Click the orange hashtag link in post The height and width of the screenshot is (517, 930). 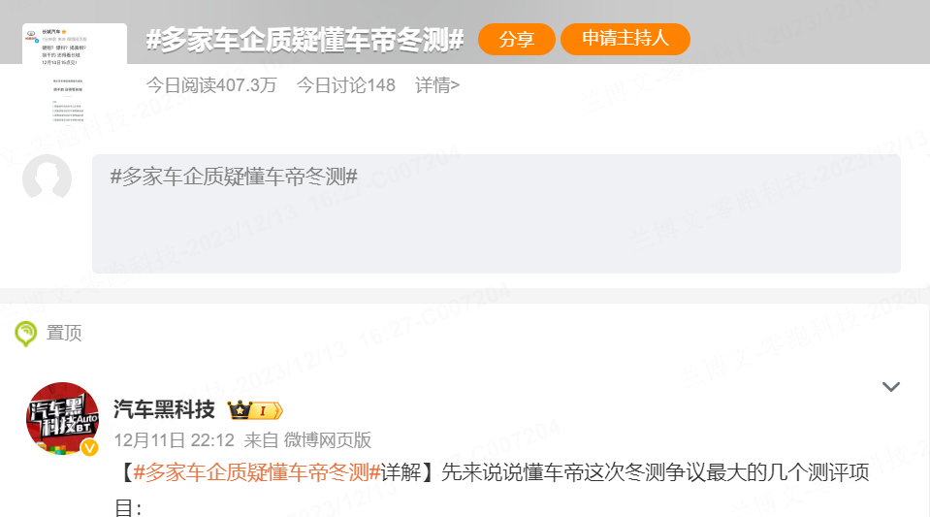pyautogui.click(x=257, y=472)
